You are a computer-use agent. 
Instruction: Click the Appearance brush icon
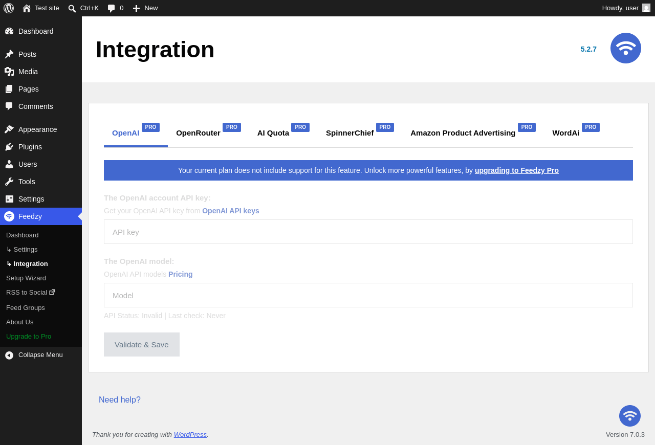click(9, 129)
